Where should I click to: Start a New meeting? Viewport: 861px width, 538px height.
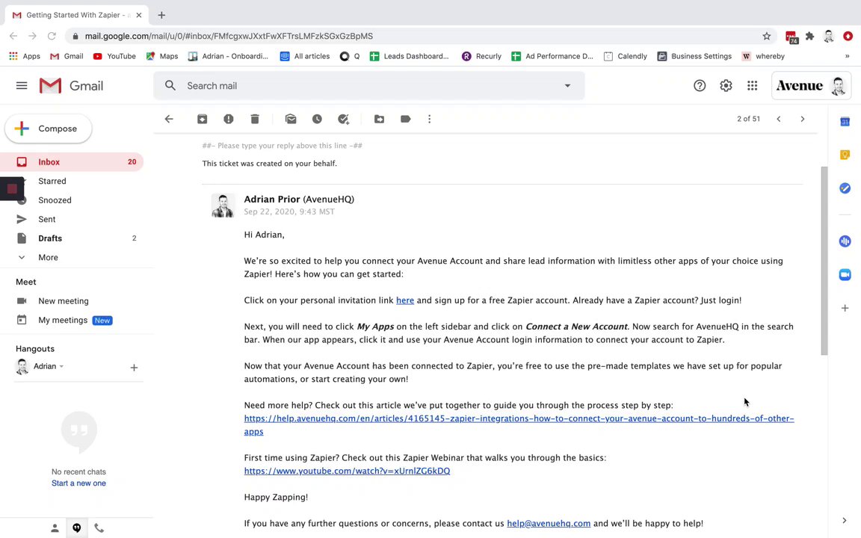click(63, 301)
